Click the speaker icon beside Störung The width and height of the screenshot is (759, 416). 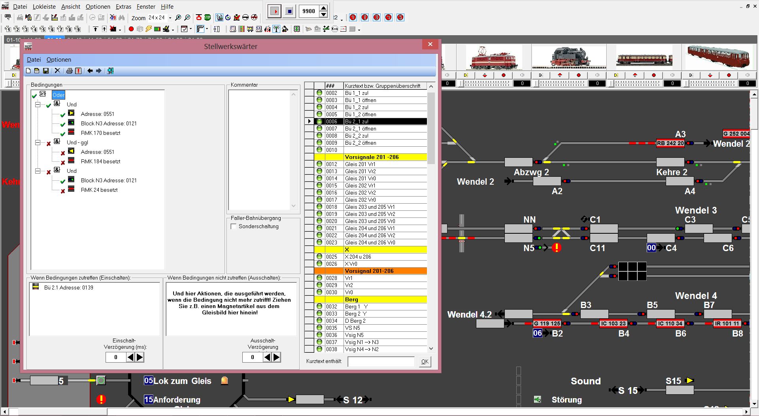click(x=538, y=400)
